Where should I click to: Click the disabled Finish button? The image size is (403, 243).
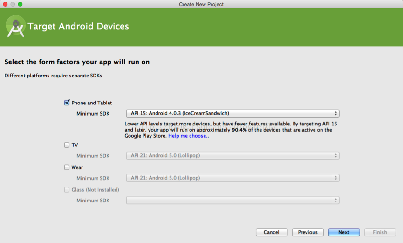click(380, 232)
